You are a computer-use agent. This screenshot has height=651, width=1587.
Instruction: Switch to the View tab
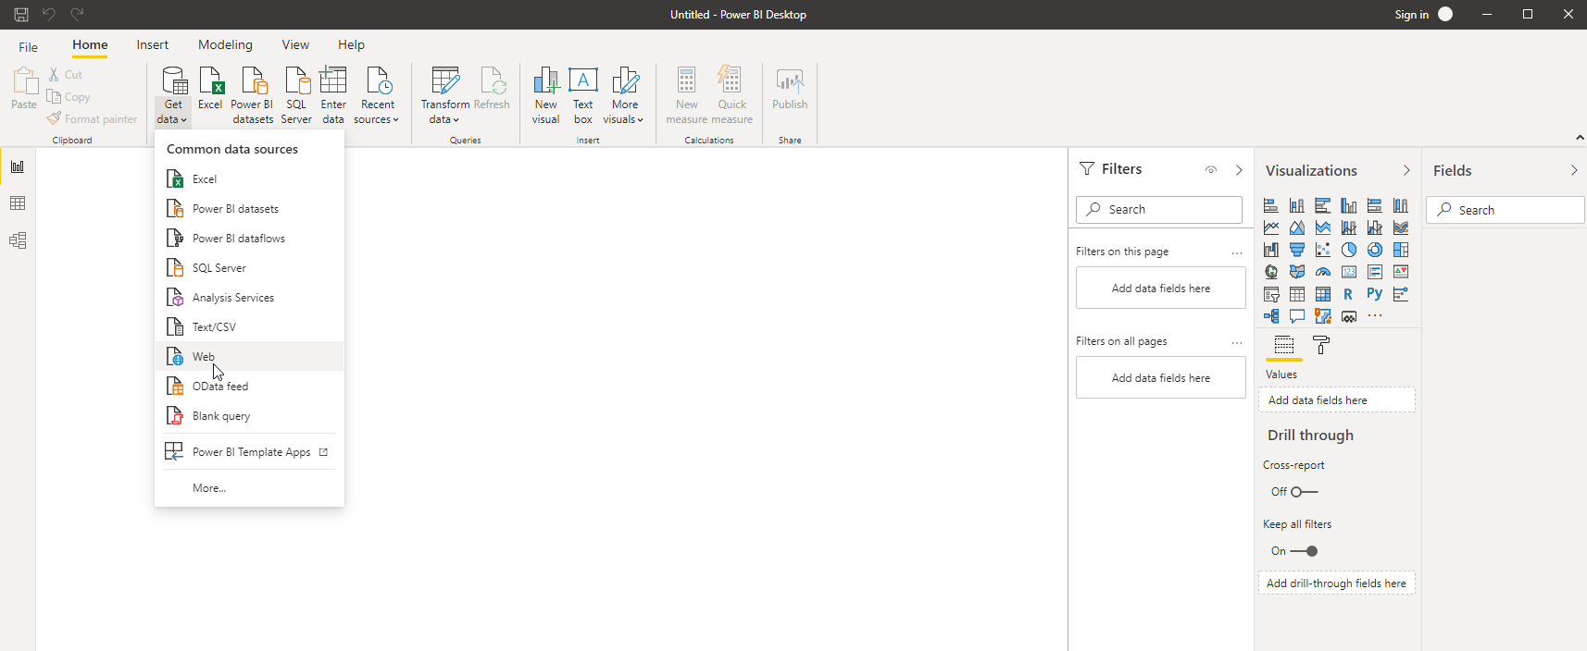(295, 44)
